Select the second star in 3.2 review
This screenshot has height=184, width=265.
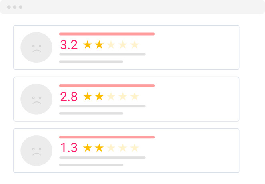click(99, 45)
